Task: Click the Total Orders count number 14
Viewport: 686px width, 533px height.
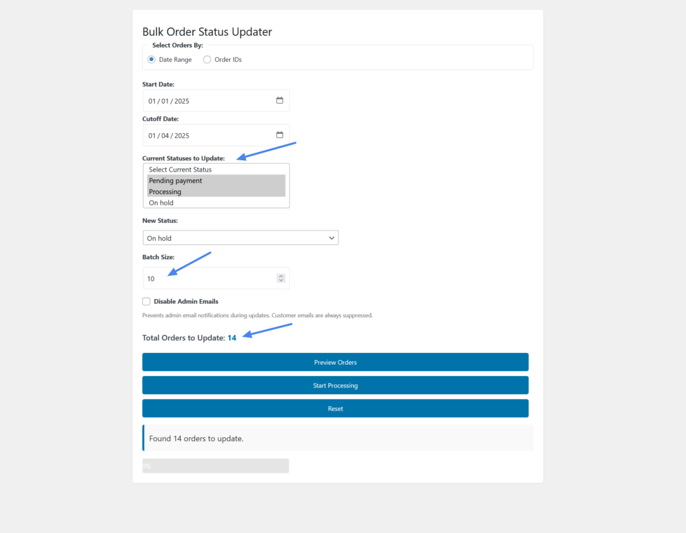Action: coord(232,338)
